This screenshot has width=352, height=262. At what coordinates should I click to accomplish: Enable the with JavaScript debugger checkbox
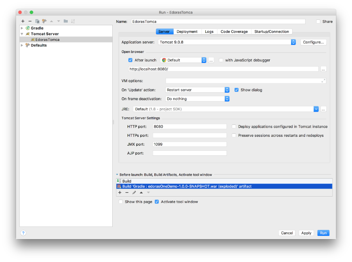click(x=221, y=60)
